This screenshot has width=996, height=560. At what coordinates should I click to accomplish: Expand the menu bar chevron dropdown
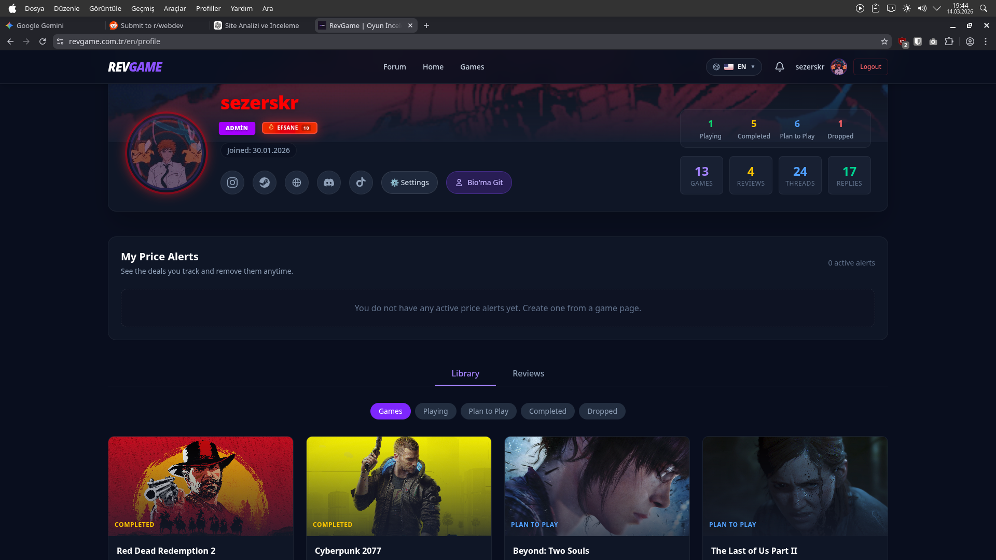[x=937, y=8]
